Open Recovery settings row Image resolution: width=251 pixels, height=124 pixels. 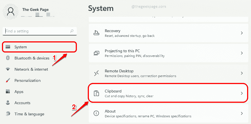point(168,33)
